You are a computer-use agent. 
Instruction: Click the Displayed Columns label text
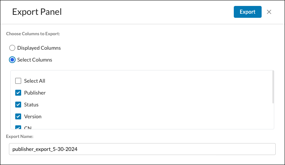tap(39, 48)
